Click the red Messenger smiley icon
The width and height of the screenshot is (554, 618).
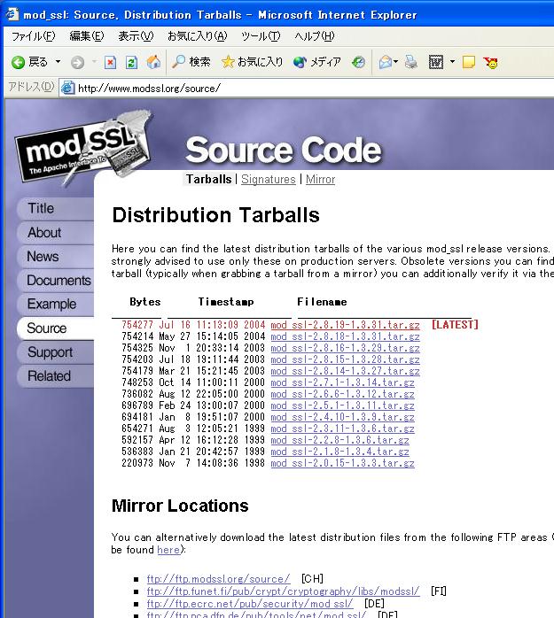click(x=491, y=62)
